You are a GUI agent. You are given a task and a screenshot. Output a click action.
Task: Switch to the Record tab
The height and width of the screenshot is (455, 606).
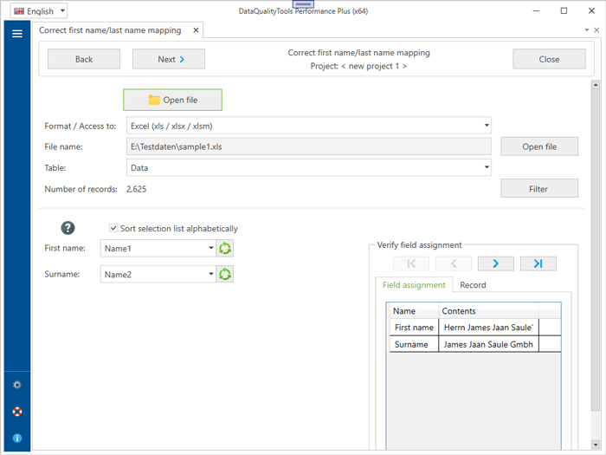point(473,285)
